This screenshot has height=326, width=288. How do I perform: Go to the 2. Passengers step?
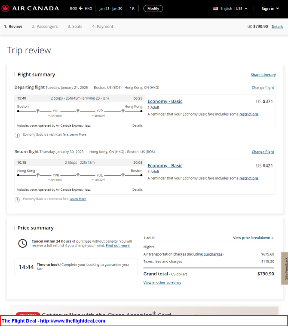point(45,26)
